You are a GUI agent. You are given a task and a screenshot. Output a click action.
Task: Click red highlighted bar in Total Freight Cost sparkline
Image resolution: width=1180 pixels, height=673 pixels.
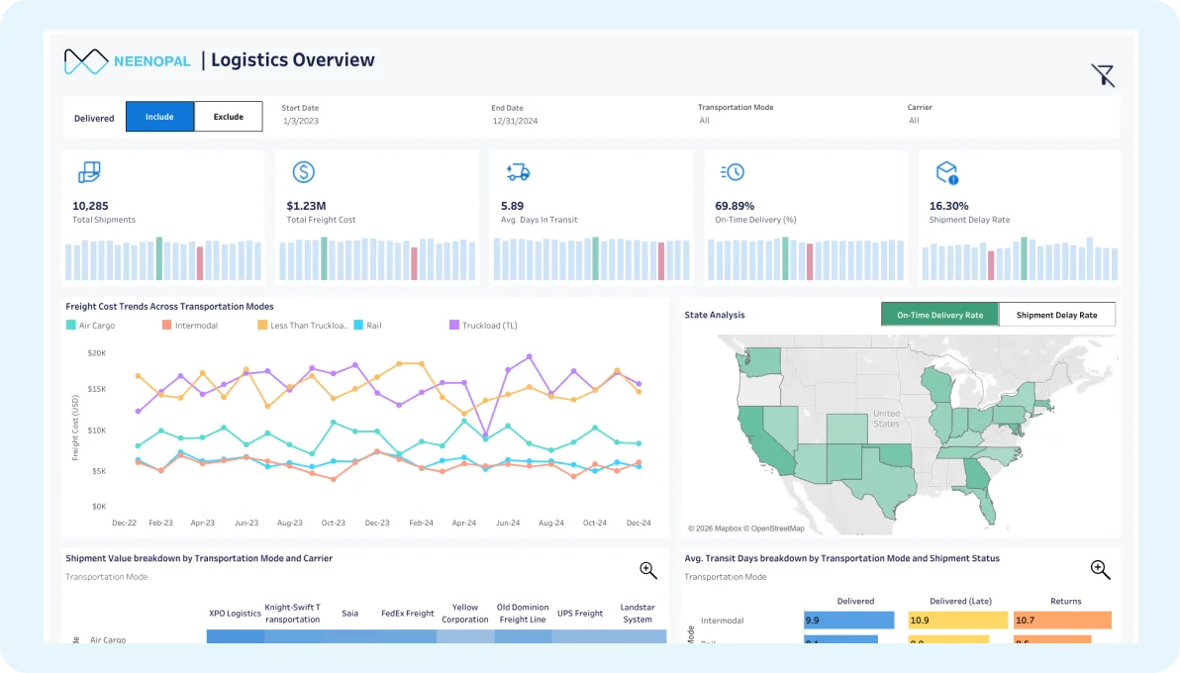414,263
